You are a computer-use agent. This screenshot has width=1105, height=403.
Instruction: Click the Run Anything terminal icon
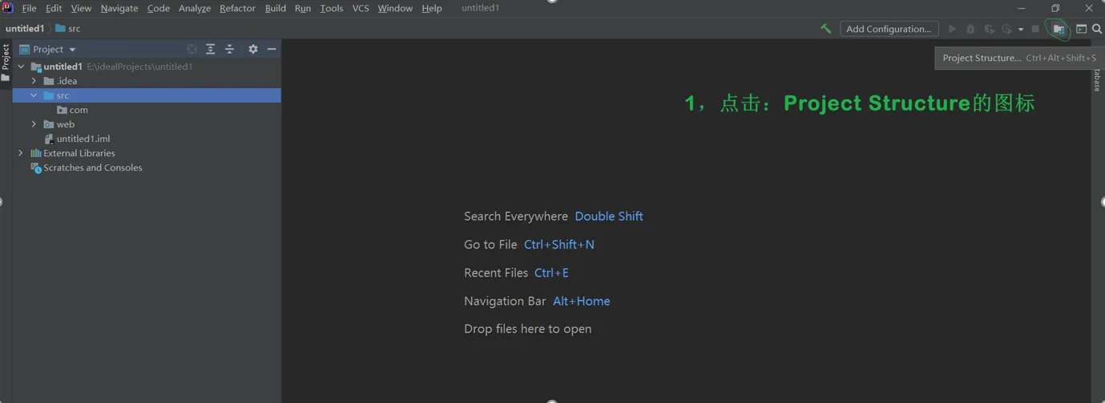[1081, 29]
